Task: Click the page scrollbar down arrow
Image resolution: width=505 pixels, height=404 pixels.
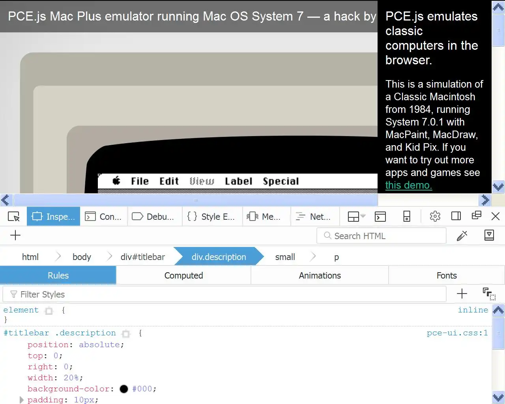Action: tap(498, 186)
